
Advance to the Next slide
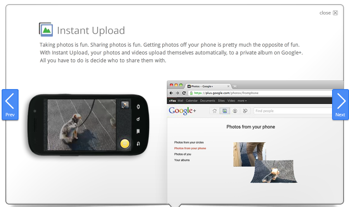[x=340, y=105]
